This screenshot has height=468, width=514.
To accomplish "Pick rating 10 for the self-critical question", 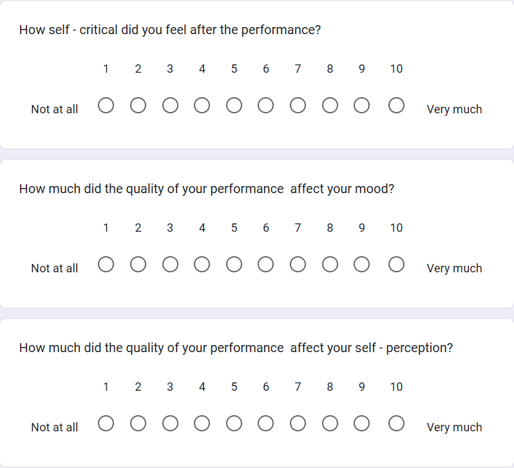I will pyautogui.click(x=397, y=105).
